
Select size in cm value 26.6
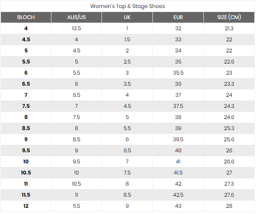[229, 162]
